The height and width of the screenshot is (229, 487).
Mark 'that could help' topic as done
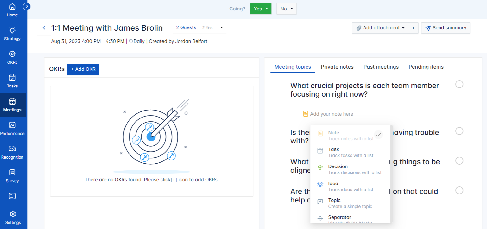(459, 190)
